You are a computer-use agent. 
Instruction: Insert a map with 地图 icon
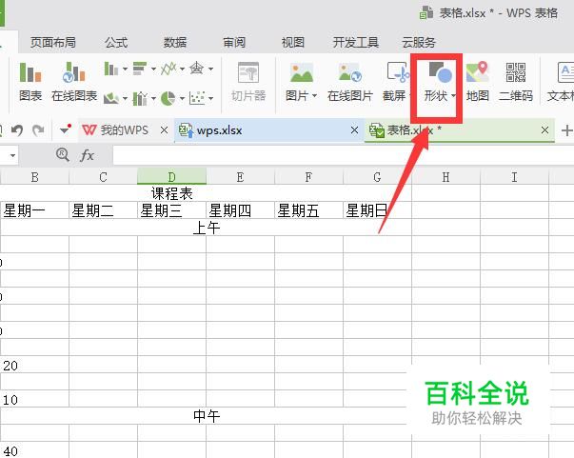click(478, 82)
